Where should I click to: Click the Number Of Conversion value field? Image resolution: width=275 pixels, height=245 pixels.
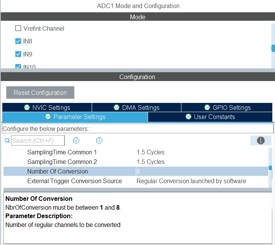click(x=202, y=171)
